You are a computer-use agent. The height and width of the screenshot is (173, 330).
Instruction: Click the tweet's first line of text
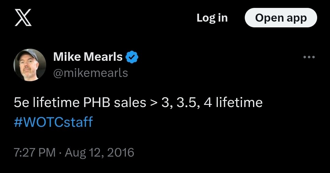tap(138, 103)
